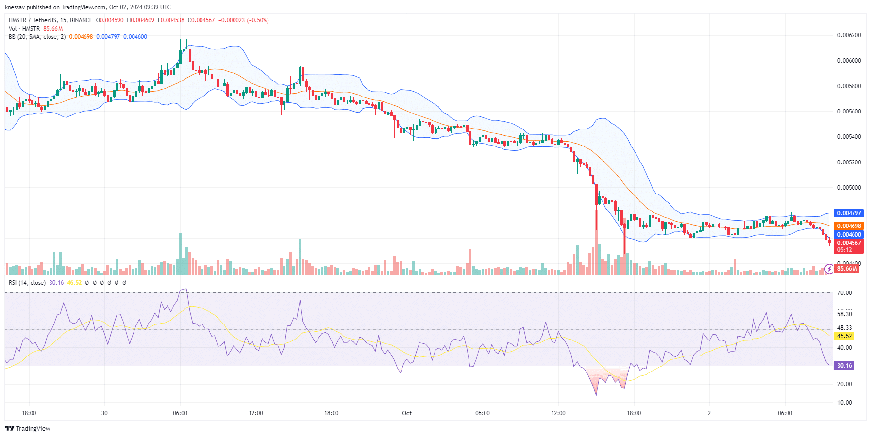Click the blue 0.004797 value in BB legend

(108, 37)
